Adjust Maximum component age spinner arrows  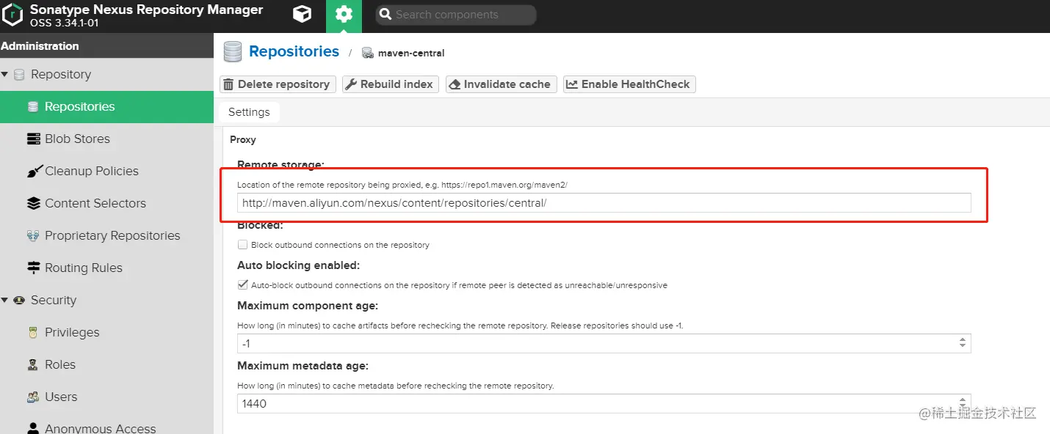click(x=962, y=343)
